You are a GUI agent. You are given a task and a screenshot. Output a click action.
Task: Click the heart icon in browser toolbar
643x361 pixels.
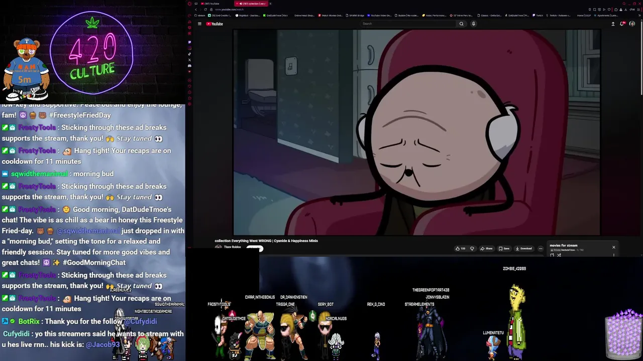[x=609, y=10]
